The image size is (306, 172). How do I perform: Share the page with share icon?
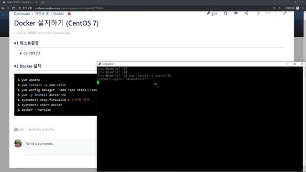pos(246,13)
